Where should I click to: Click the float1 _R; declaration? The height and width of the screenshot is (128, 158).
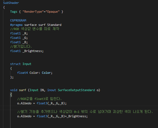(19, 33)
